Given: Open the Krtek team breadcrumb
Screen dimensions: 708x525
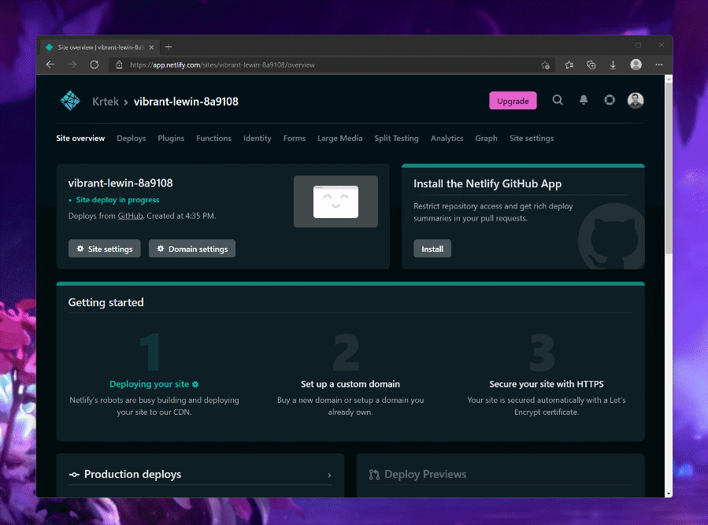Looking at the screenshot, I should (106, 102).
